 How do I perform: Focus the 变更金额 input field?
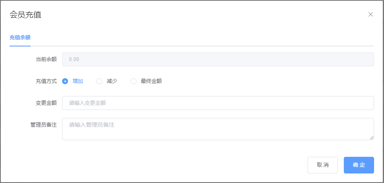pos(218,103)
